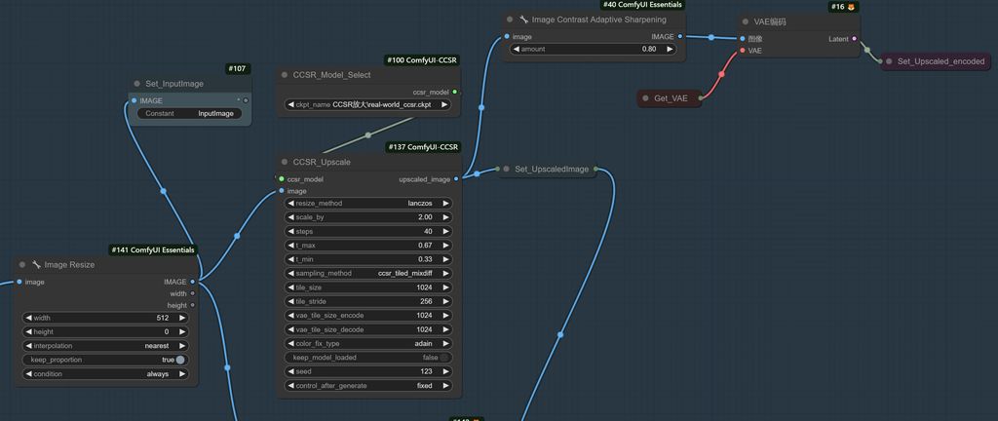The width and height of the screenshot is (998, 421).
Task: Decrease the steps value with left arrow
Action: (289, 231)
